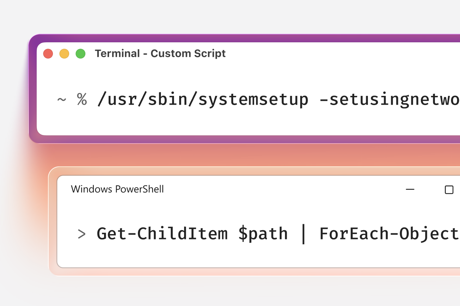Click the Windows PowerShell title label

tap(117, 189)
